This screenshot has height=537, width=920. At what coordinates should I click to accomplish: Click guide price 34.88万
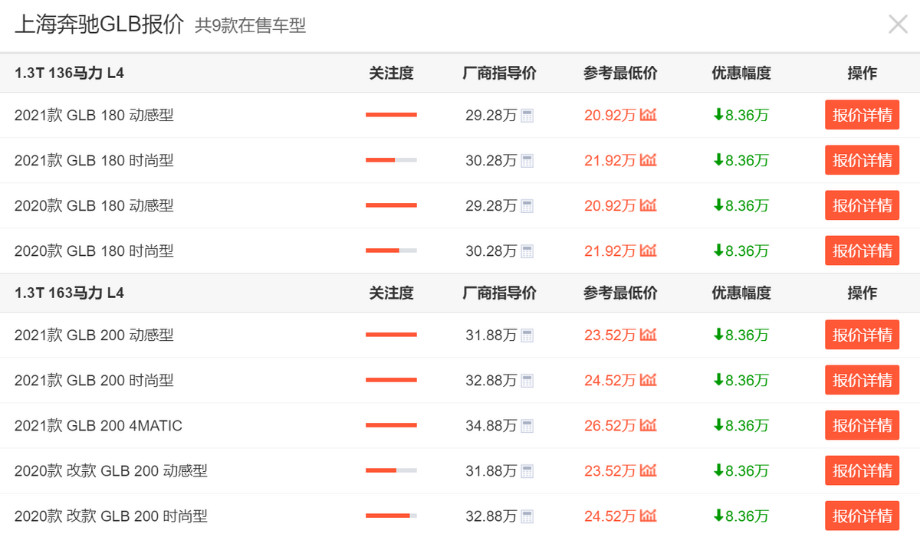[x=491, y=426]
